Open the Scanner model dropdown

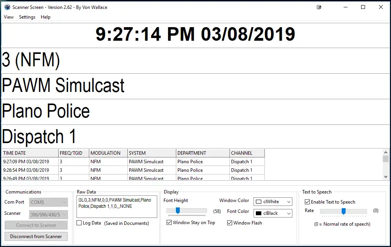point(49,214)
